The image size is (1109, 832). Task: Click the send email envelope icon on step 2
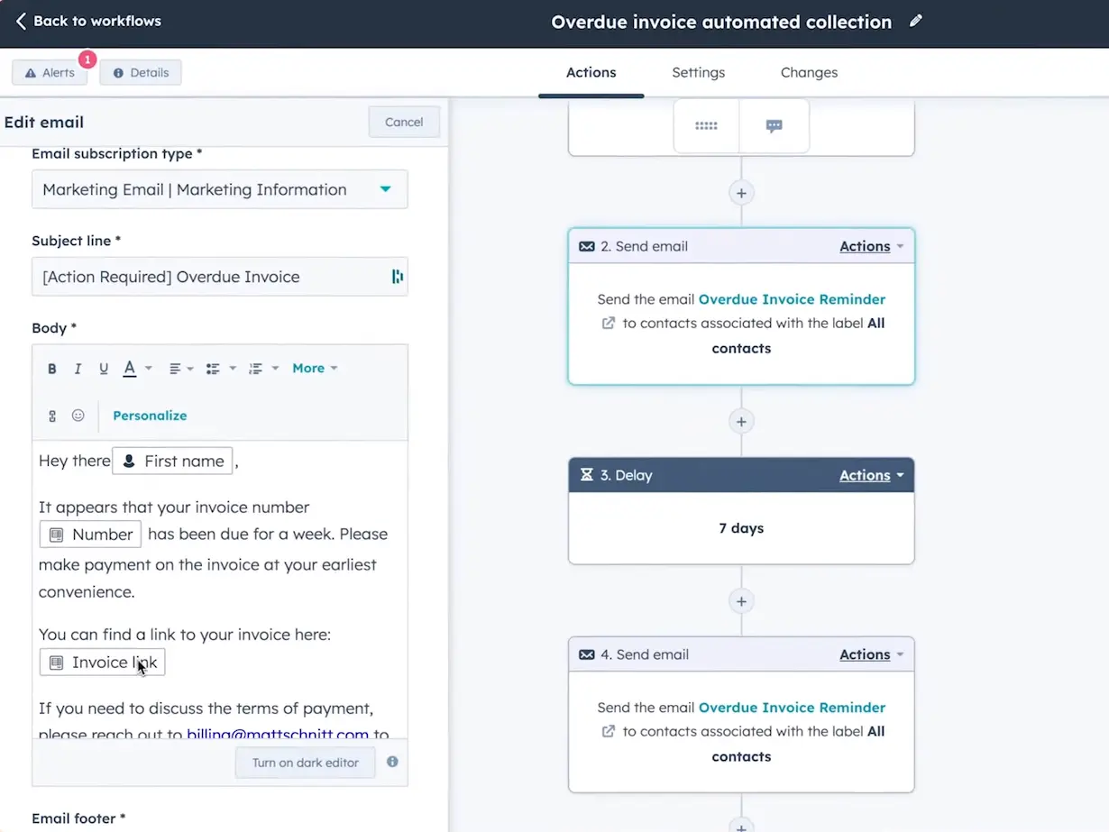coord(588,245)
